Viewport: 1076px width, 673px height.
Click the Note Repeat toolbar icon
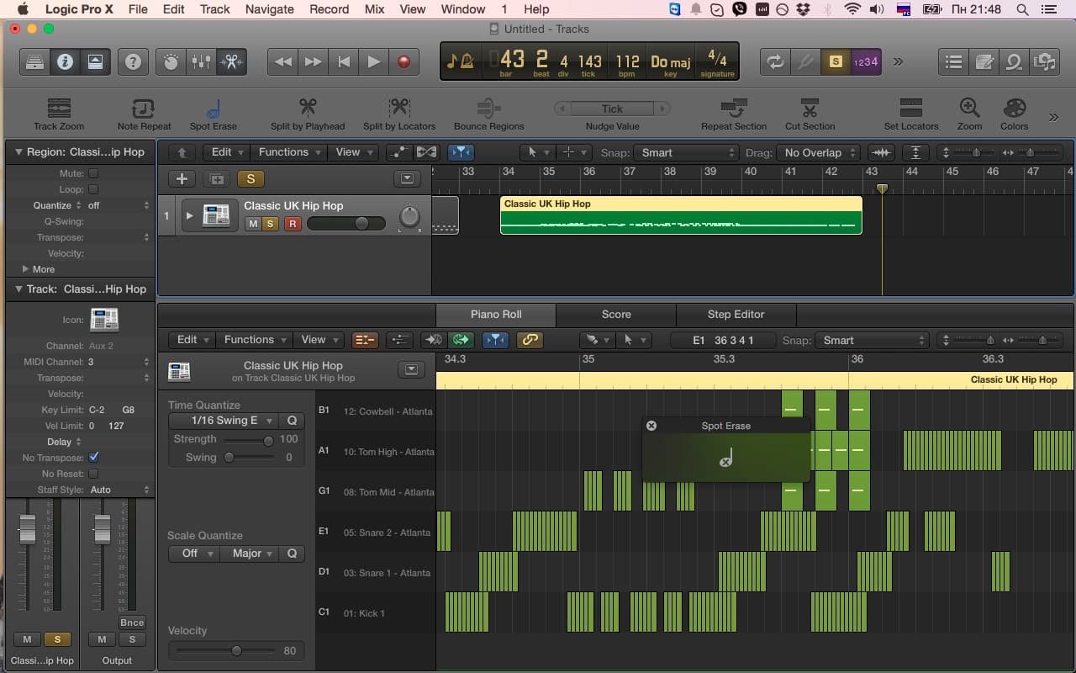click(144, 109)
